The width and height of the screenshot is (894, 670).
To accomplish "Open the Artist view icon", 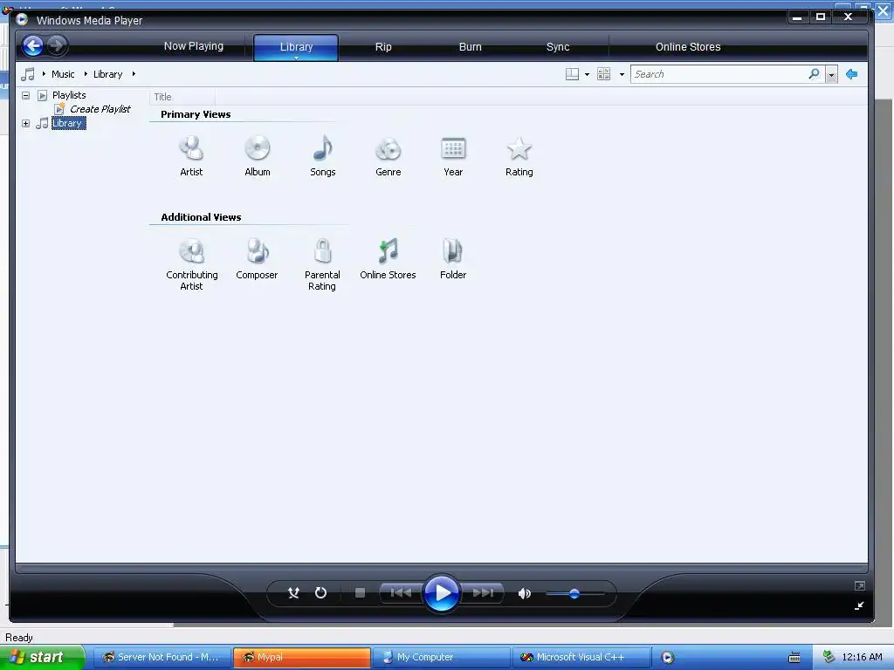I will (191, 149).
